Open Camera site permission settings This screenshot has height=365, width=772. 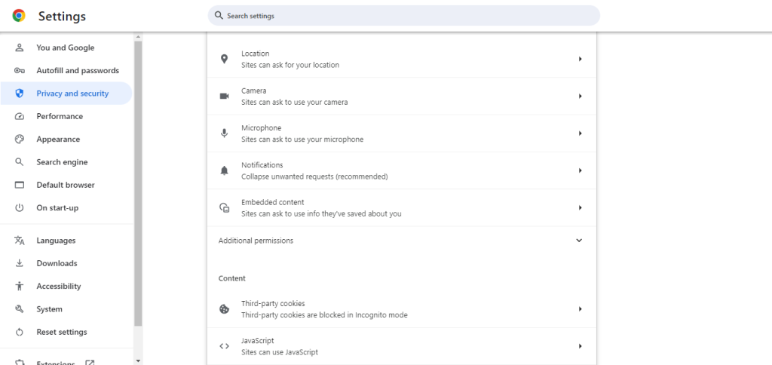[x=401, y=96]
